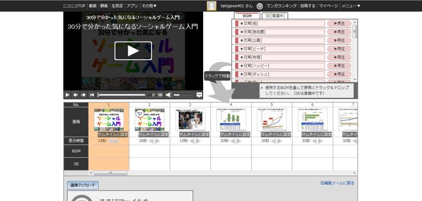The width and height of the screenshot is (422, 201).
Task: Jump back to the first slide
Action: click(92, 95)
